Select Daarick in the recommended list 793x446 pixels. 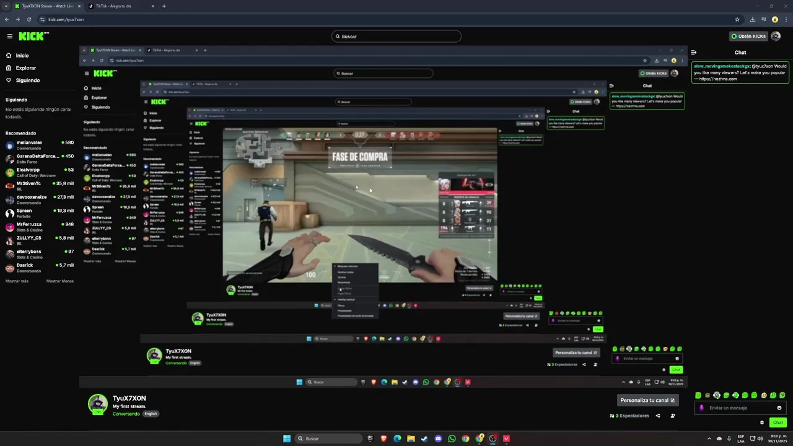[40, 268]
